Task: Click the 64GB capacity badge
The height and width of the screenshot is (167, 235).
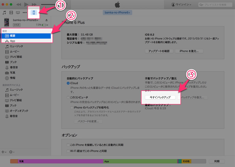Action: (17, 25)
